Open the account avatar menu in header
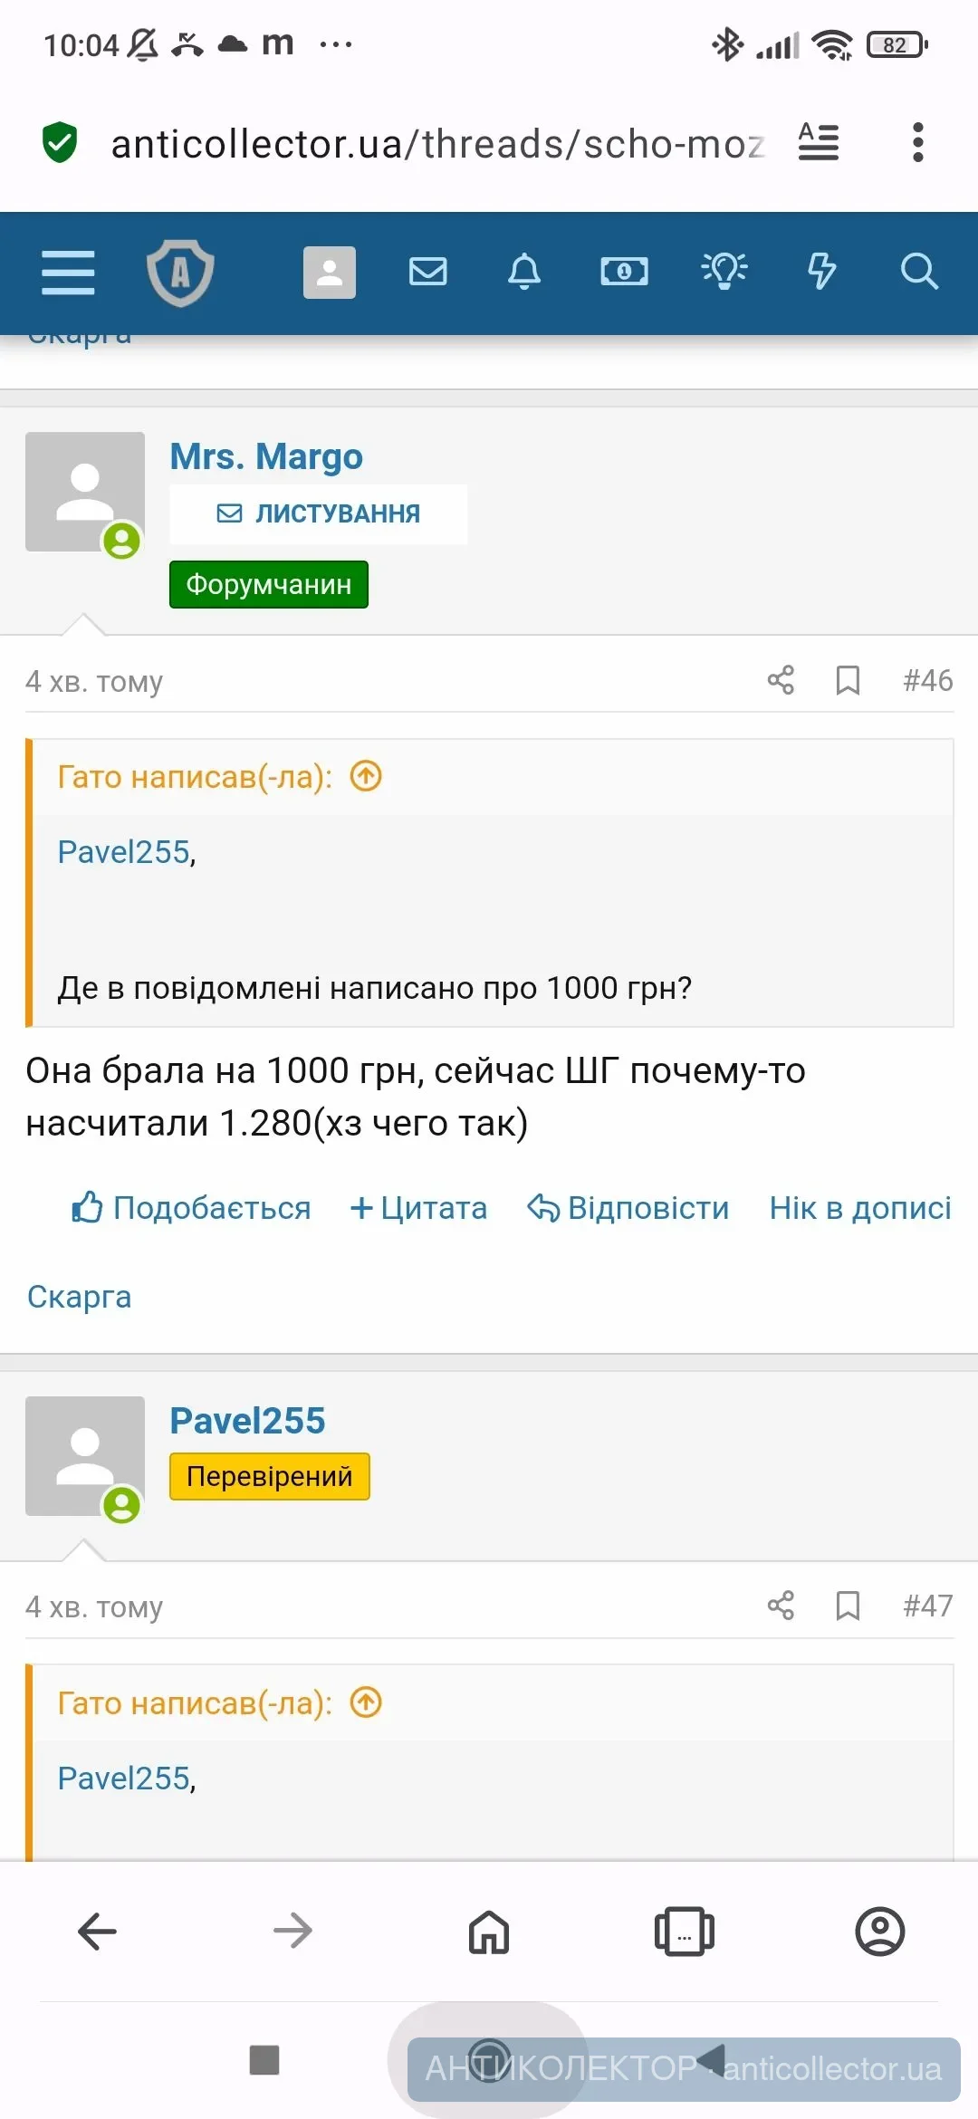The width and height of the screenshot is (978, 2119). [329, 272]
